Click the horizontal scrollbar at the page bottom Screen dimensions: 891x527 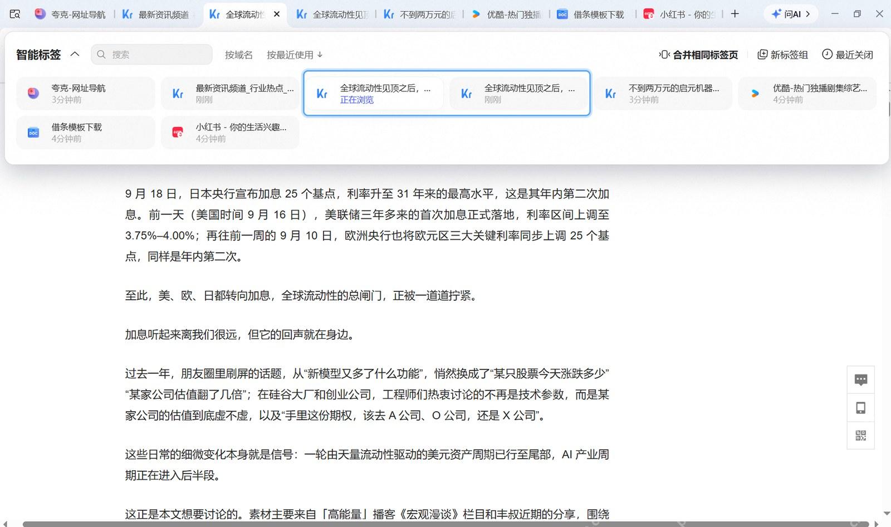click(x=445, y=524)
